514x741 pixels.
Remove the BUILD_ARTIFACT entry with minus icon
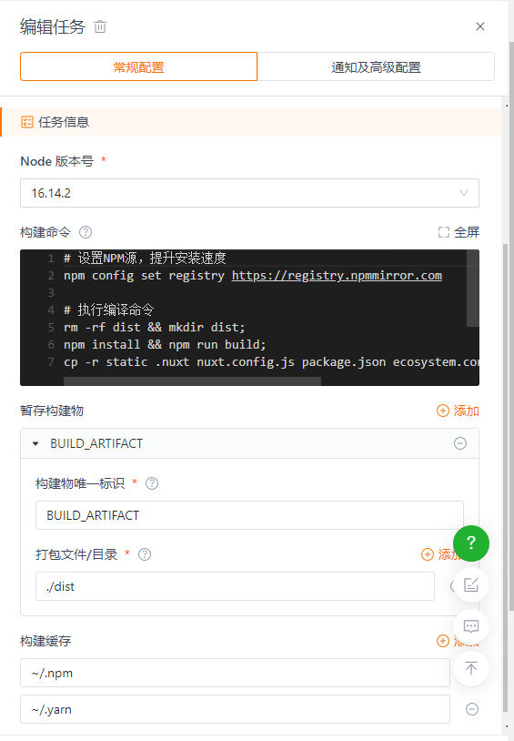[460, 443]
